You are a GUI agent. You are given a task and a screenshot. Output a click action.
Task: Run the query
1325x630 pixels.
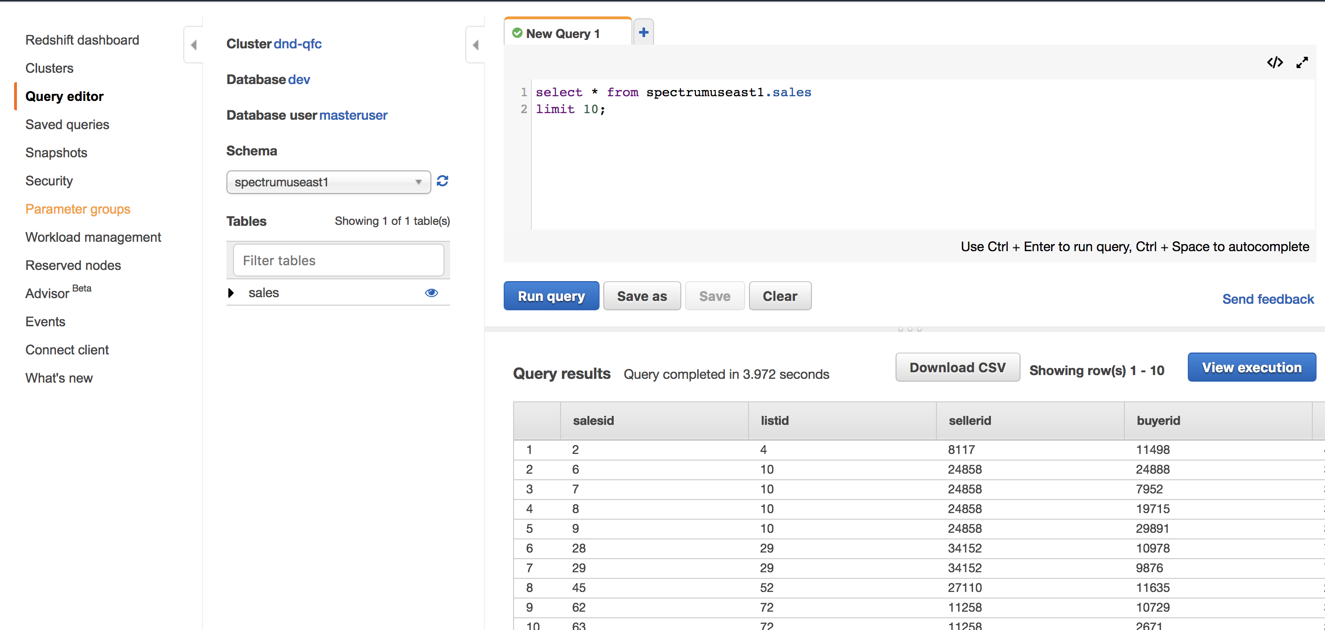tap(551, 296)
